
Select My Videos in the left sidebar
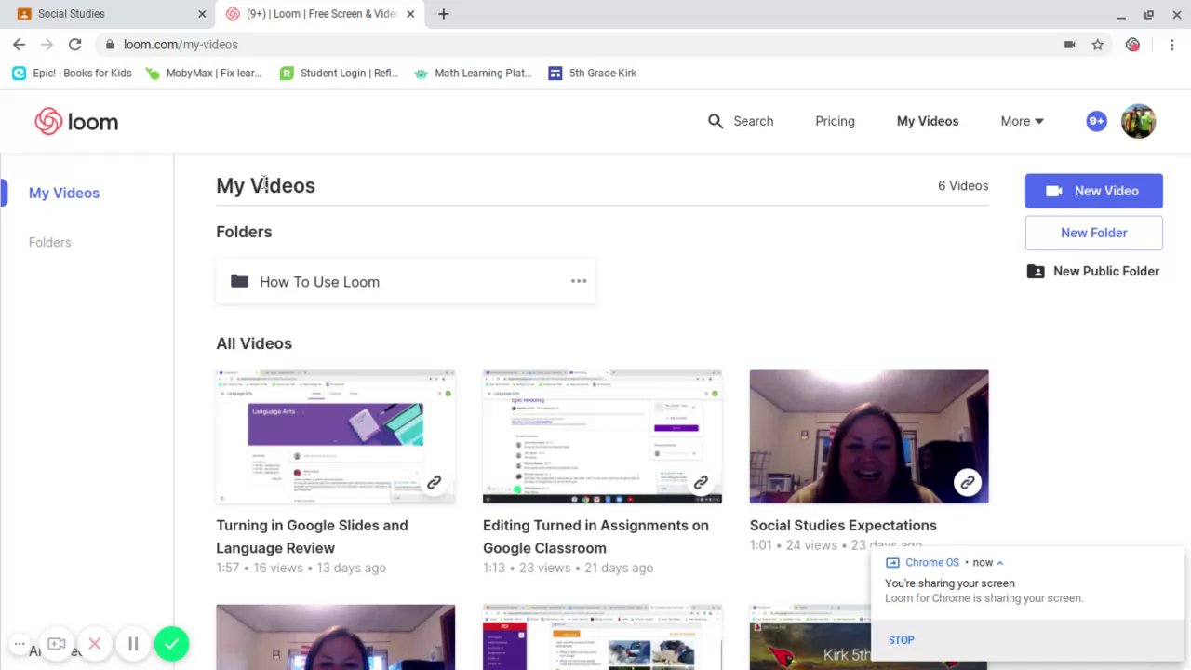[64, 193]
